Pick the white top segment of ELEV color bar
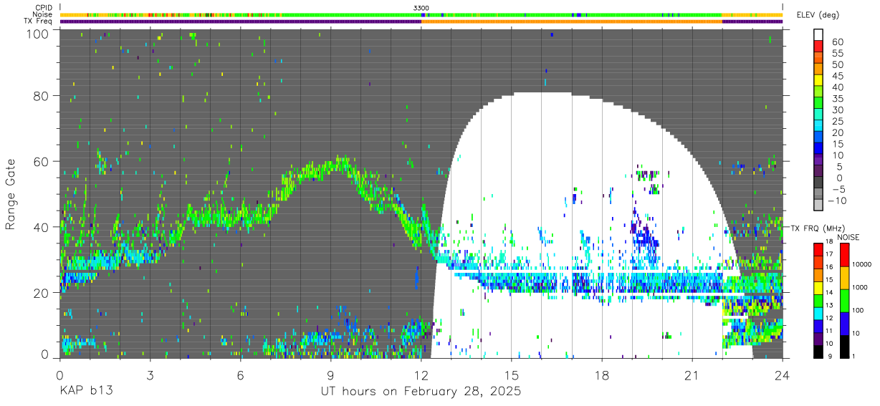This screenshot has width=880, height=406. (x=818, y=34)
